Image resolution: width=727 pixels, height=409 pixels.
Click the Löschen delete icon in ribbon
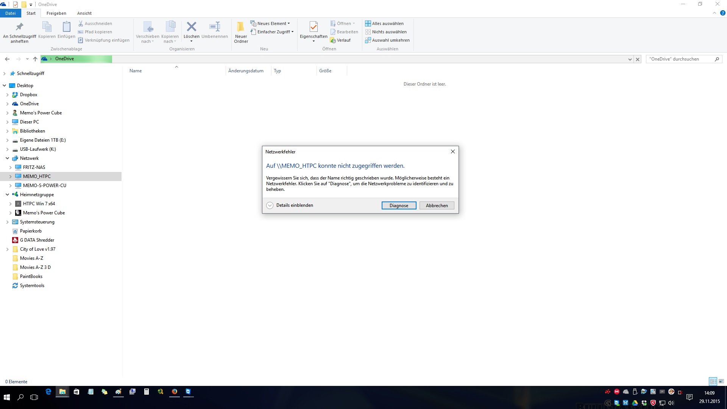pyautogui.click(x=191, y=27)
